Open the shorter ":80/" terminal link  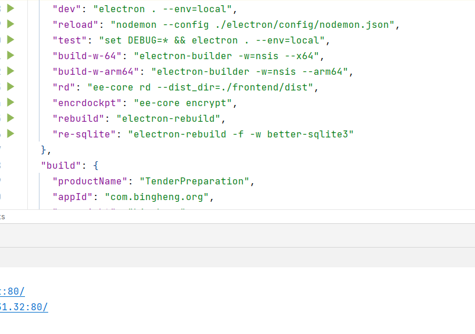14,292
